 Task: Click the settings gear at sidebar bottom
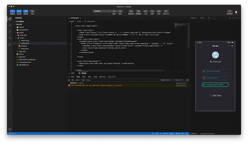click(x=10, y=129)
